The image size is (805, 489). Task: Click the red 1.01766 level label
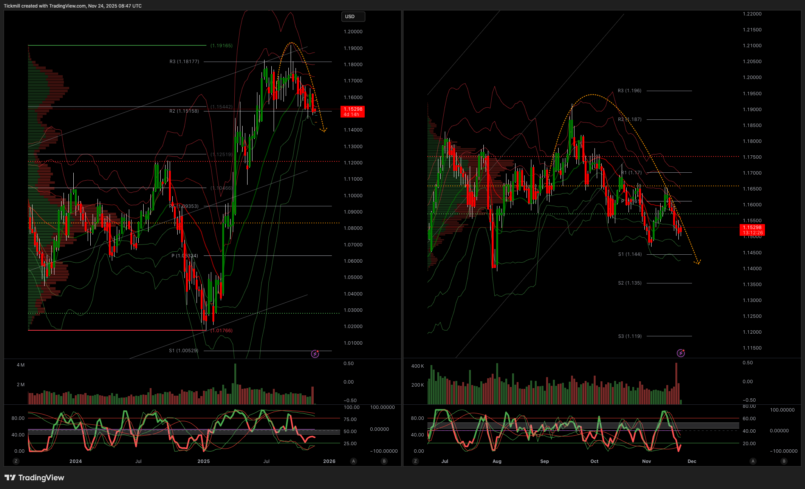click(221, 331)
